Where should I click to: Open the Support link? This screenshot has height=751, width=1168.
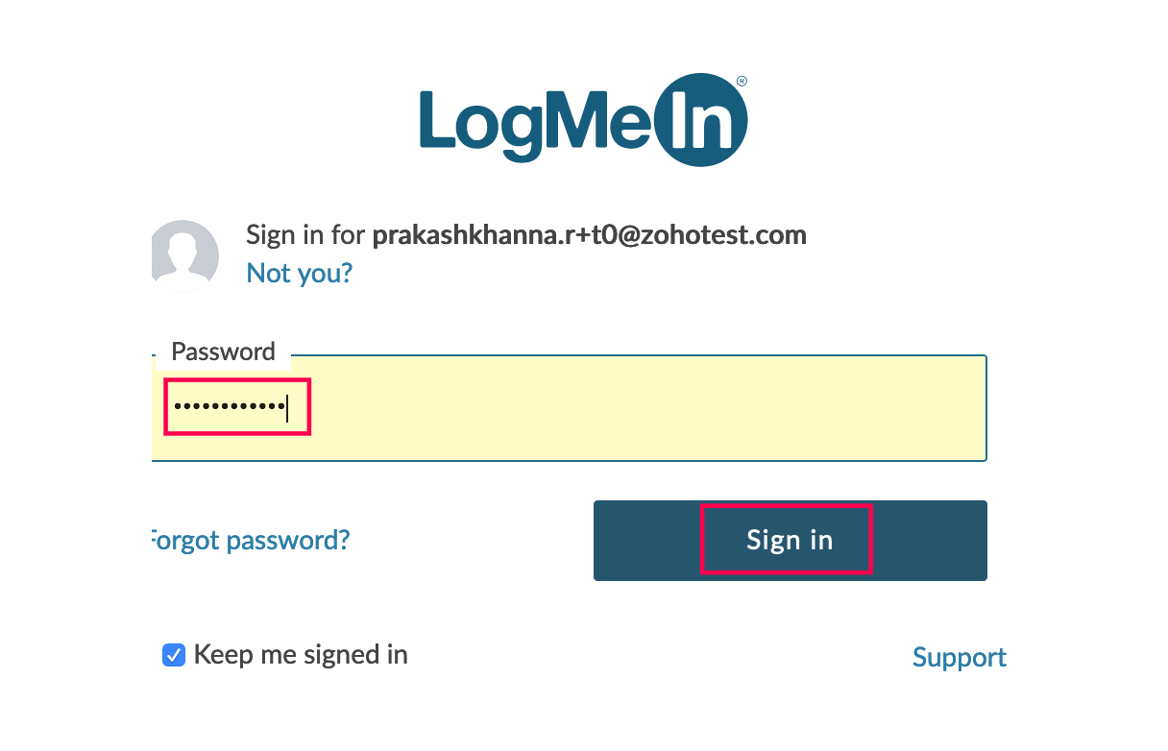[959, 657]
